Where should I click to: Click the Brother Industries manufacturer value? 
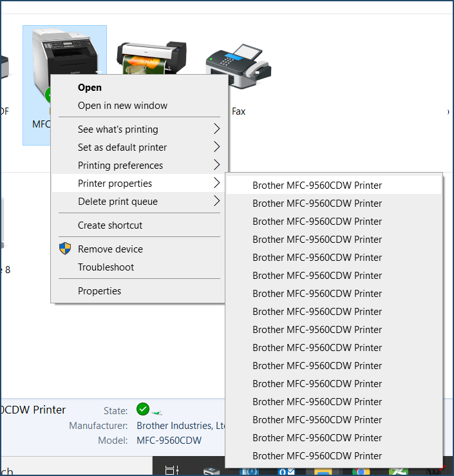point(180,426)
